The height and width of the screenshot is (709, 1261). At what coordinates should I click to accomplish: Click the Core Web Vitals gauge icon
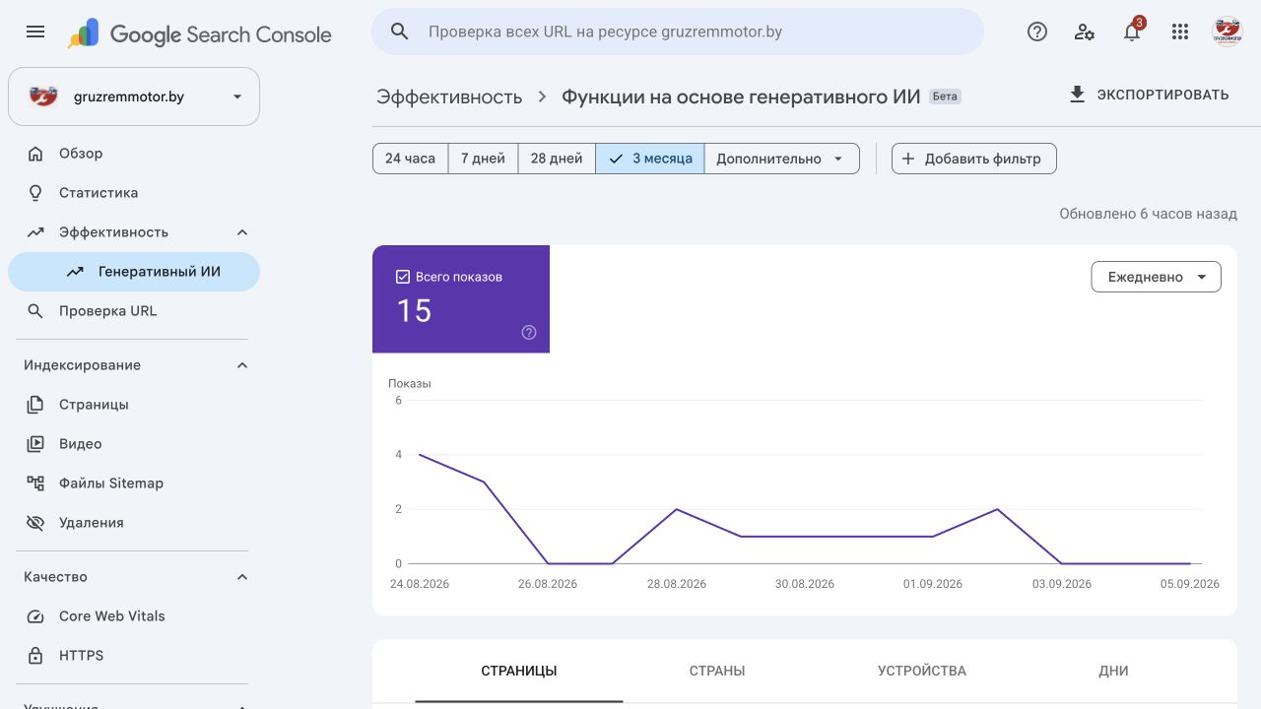point(35,616)
